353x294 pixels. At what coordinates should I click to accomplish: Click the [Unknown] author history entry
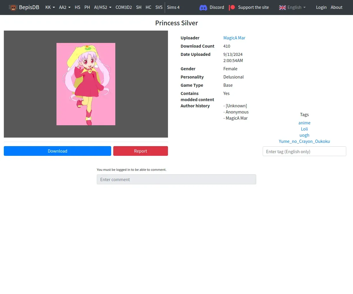click(x=235, y=106)
